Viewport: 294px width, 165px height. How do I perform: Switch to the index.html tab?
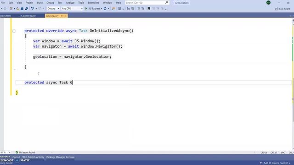click(6, 16)
